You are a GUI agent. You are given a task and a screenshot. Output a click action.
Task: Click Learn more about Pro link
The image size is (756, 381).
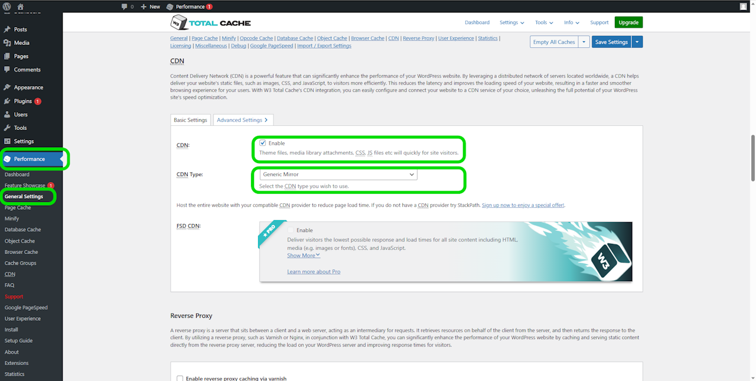click(314, 272)
